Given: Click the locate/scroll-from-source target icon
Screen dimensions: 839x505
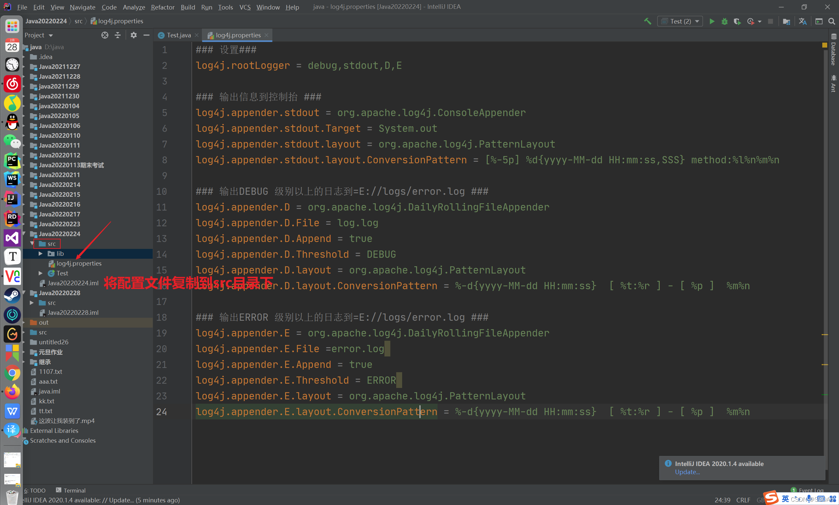Looking at the screenshot, I should 105,35.
